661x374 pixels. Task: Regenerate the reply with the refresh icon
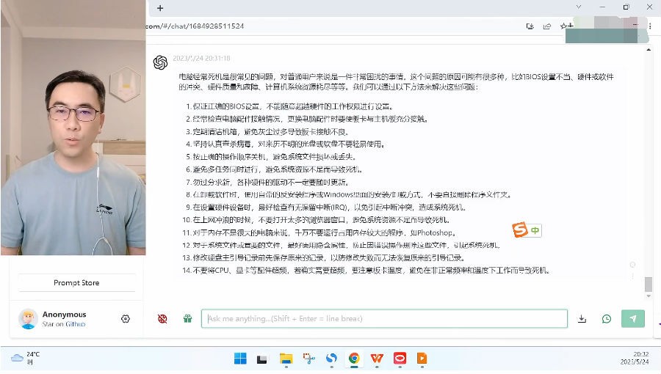pyautogui.click(x=632, y=265)
